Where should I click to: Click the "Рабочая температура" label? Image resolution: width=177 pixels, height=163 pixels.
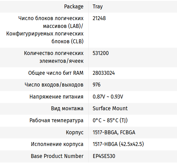tap(56, 120)
